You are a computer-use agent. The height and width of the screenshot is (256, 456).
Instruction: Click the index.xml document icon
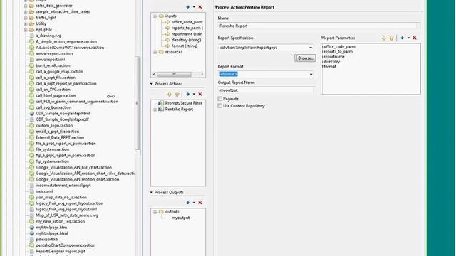pyautogui.click(x=31, y=191)
